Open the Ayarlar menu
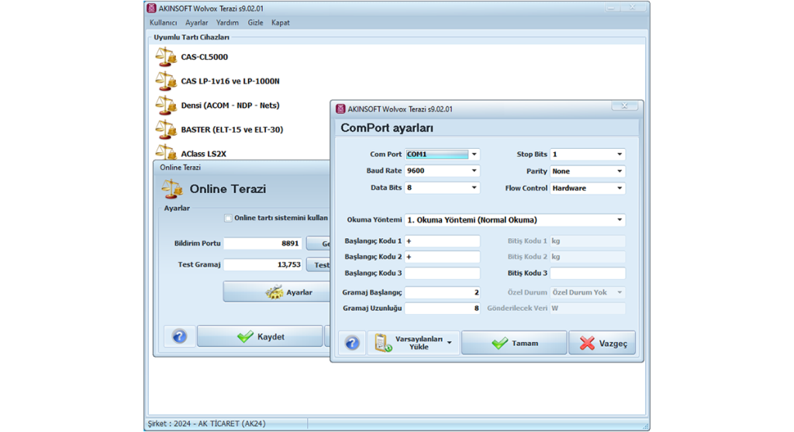The image size is (794, 432). click(x=196, y=22)
